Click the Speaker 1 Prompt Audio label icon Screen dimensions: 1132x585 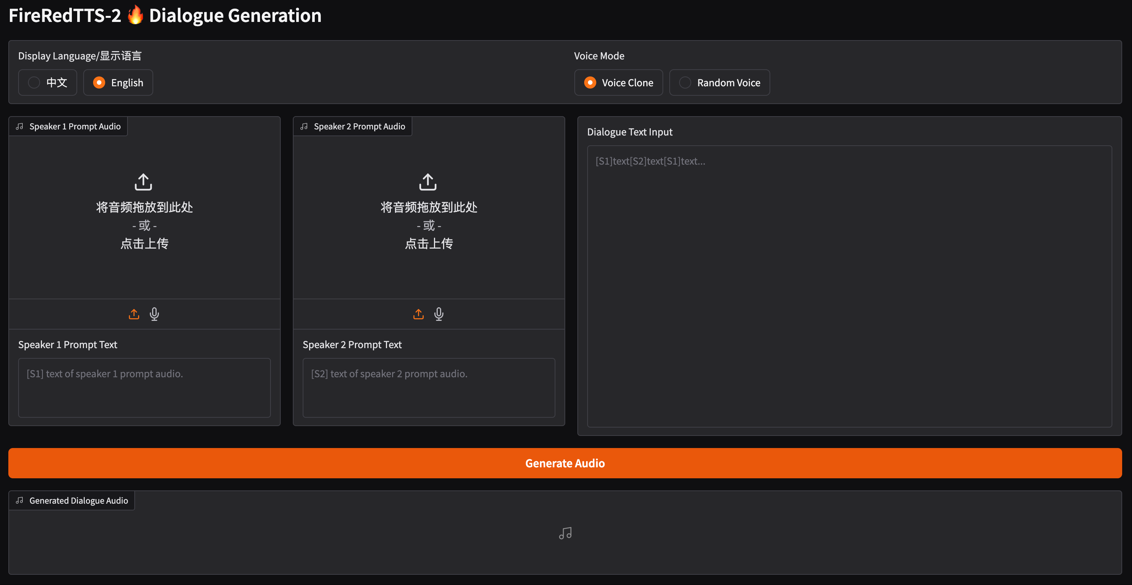[20, 127]
